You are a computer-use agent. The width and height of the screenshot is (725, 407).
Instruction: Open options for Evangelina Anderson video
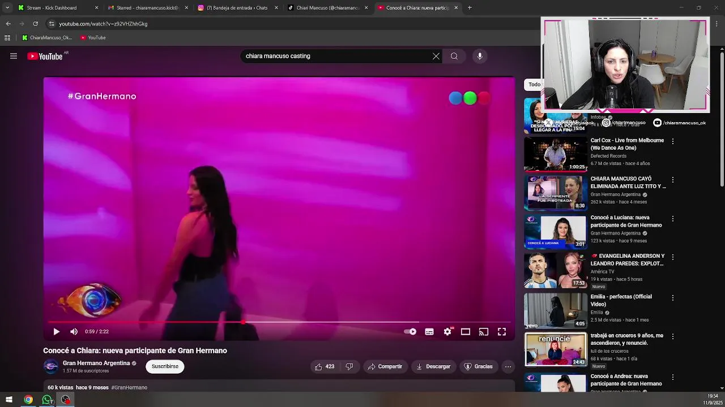click(x=673, y=257)
